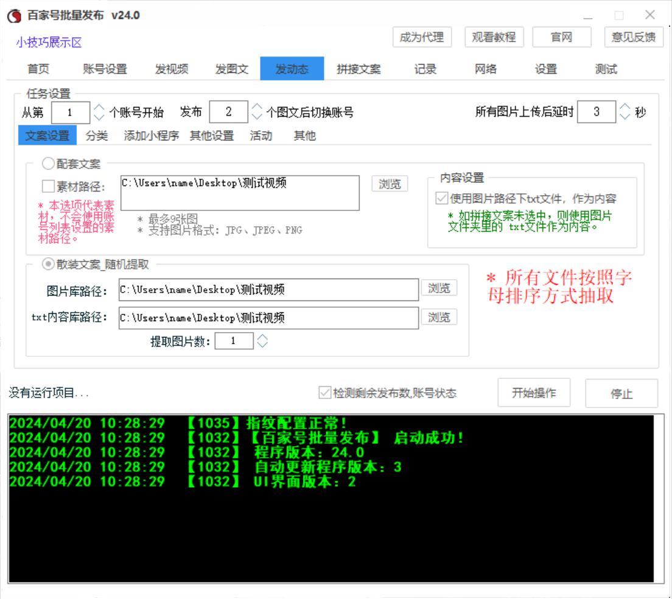The image size is (672, 599).
Task: Click the 素材路径 text box
Action: [240, 193]
